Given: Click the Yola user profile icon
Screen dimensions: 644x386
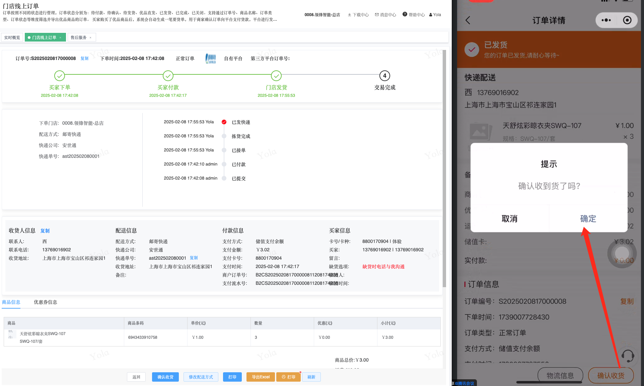Looking at the screenshot, I should 431,15.
